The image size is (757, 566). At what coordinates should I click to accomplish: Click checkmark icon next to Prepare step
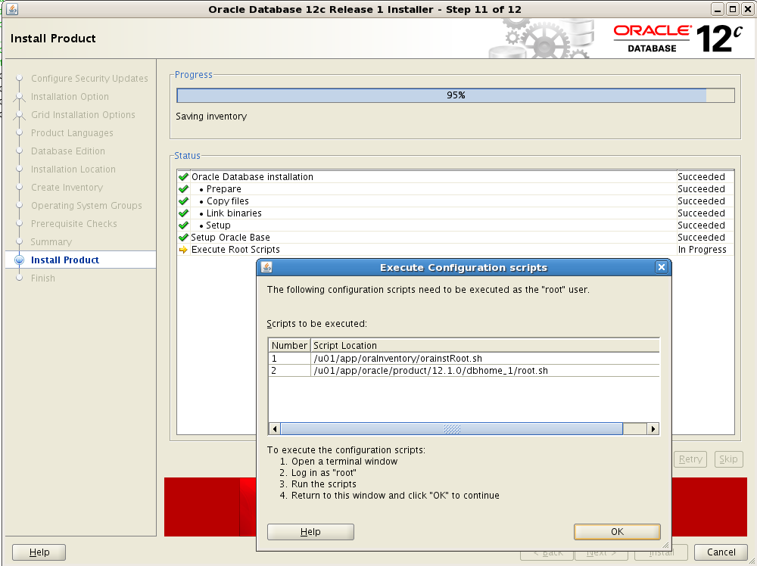[182, 188]
